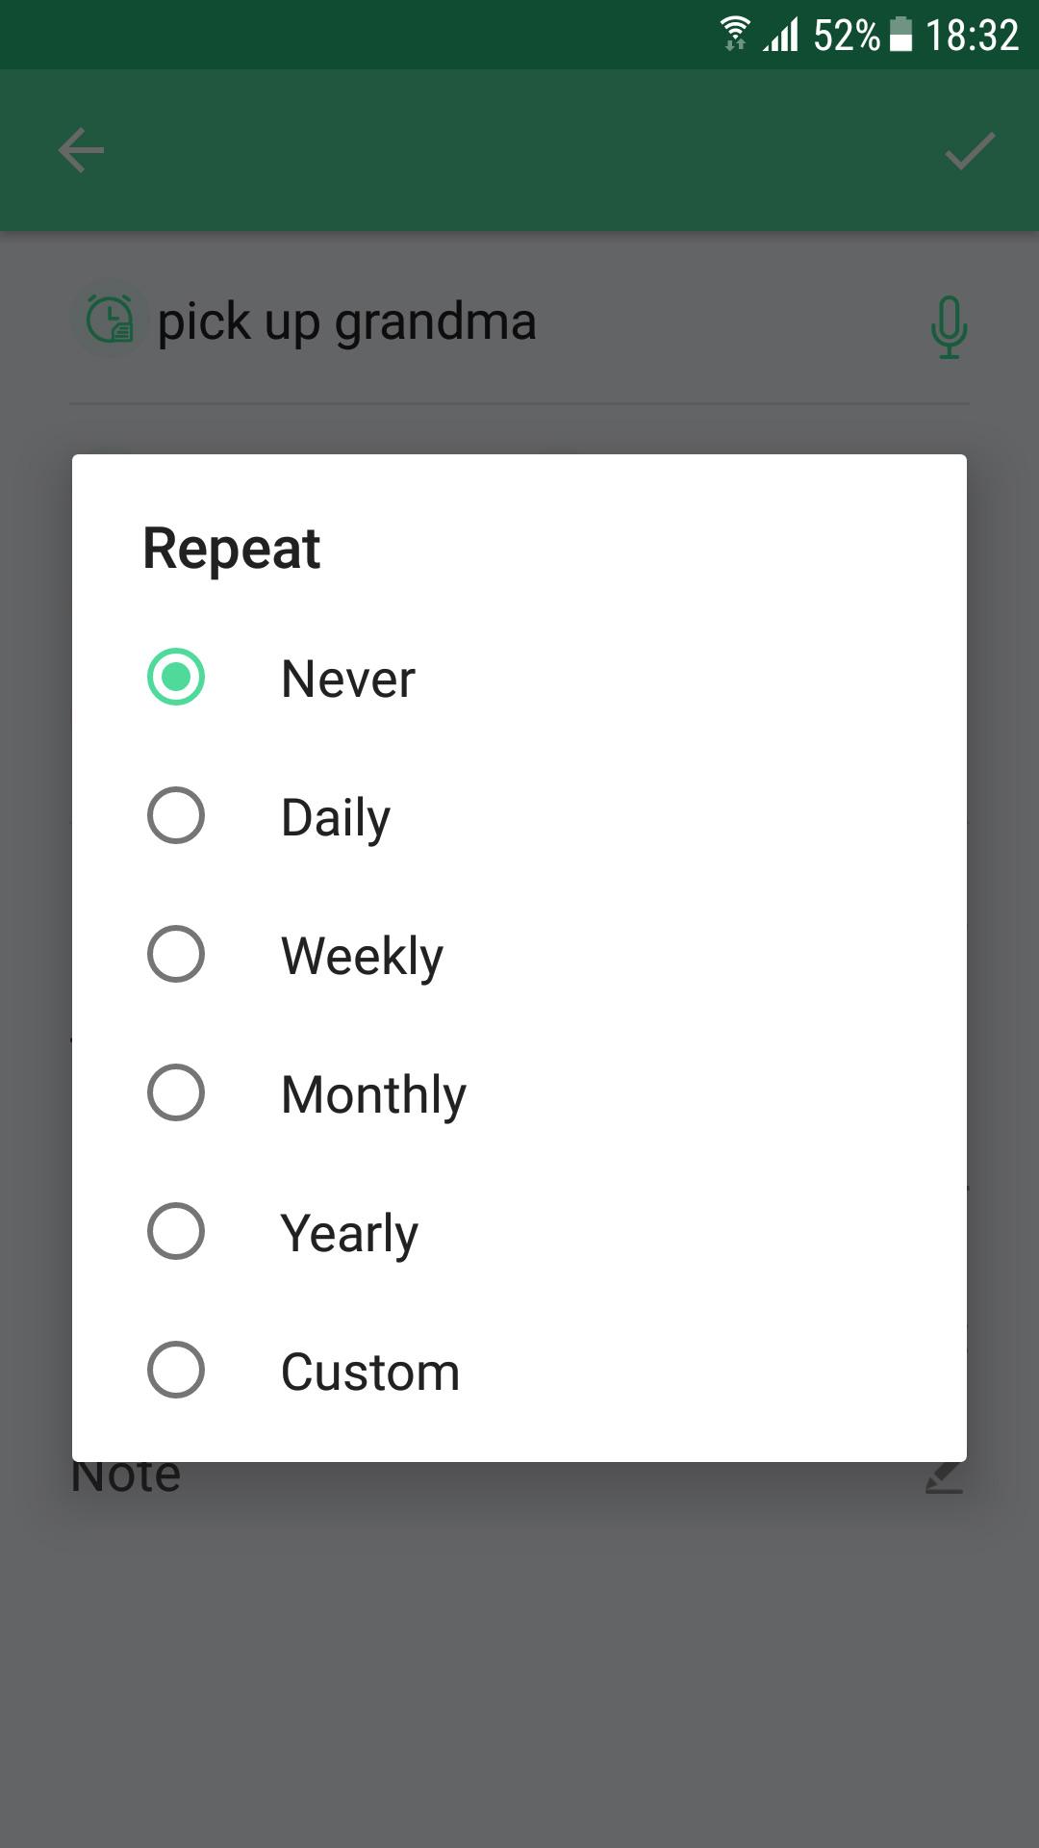The width and height of the screenshot is (1039, 1848).
Task: Choose the Custom repeat label
Action: tap(370, 1372)
